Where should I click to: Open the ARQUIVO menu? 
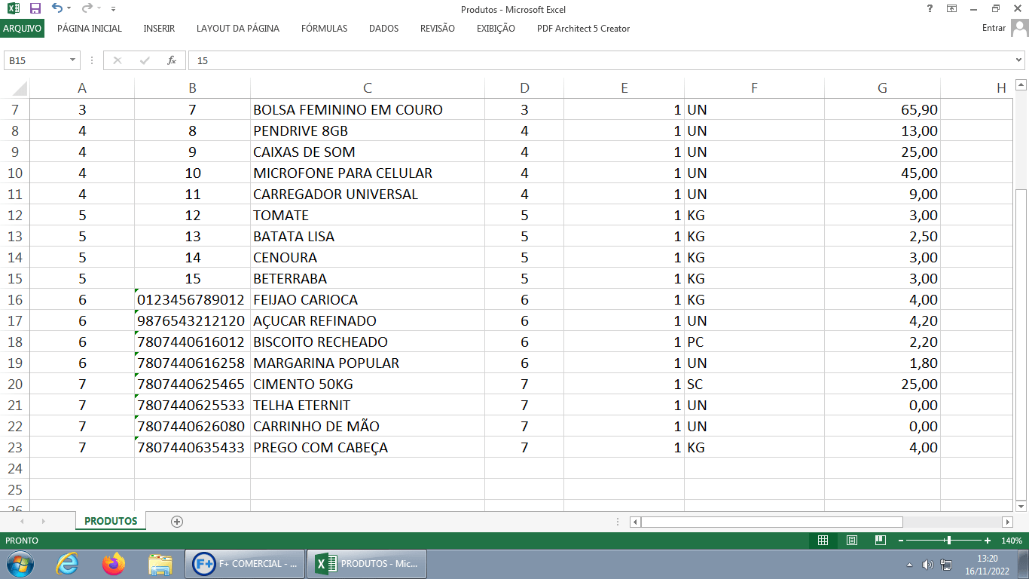22,29
